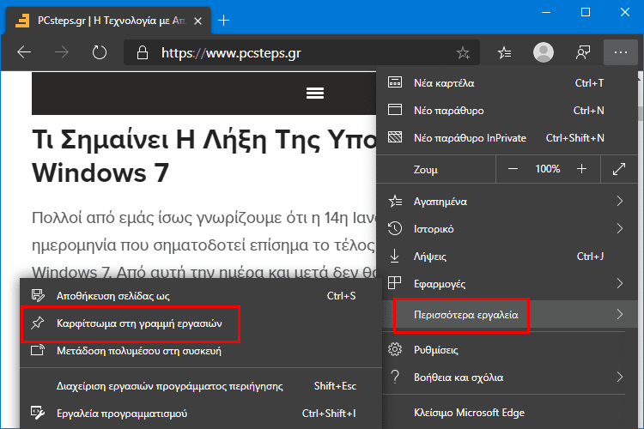Open the user profile avatar
The image size is (644, 429).
(x=543, y=52)
